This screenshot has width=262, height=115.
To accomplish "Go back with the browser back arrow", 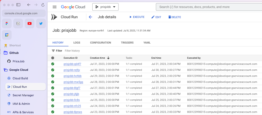I will [29, 5].
